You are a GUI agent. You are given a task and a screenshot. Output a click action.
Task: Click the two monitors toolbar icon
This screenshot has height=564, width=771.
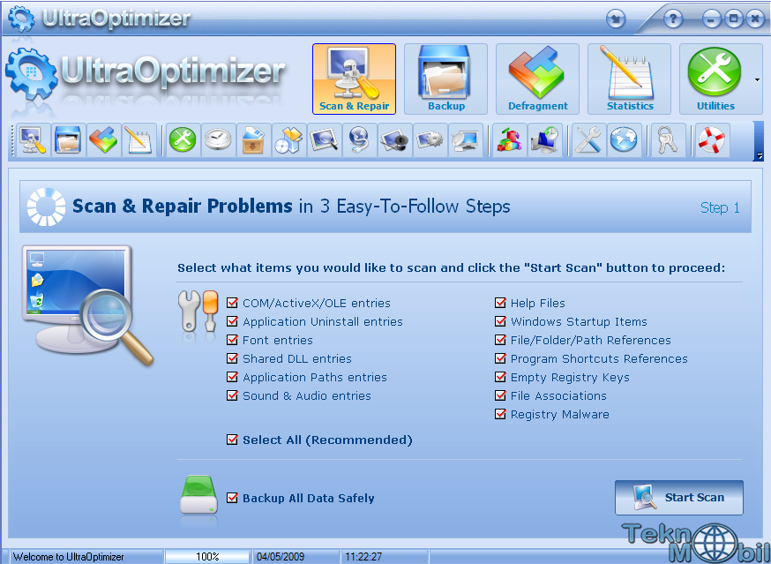[465, 140]
